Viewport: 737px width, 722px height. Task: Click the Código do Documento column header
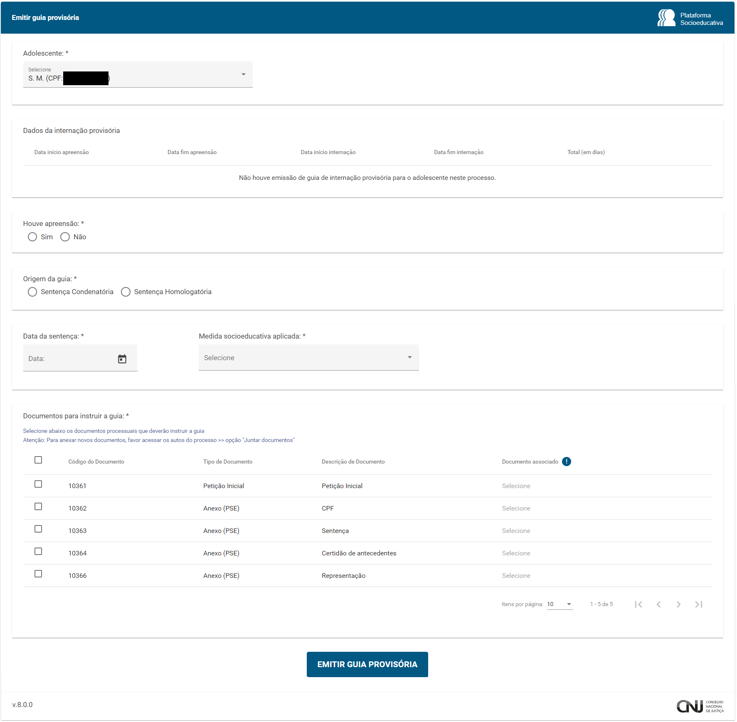tap(96, 462)
